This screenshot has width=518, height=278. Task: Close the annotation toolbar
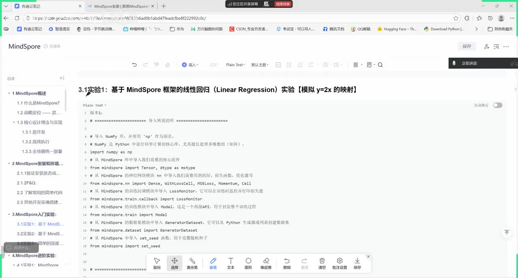368,257
